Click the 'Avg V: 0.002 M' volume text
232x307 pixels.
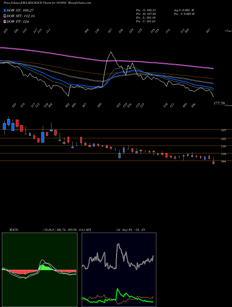pos(184,10)
